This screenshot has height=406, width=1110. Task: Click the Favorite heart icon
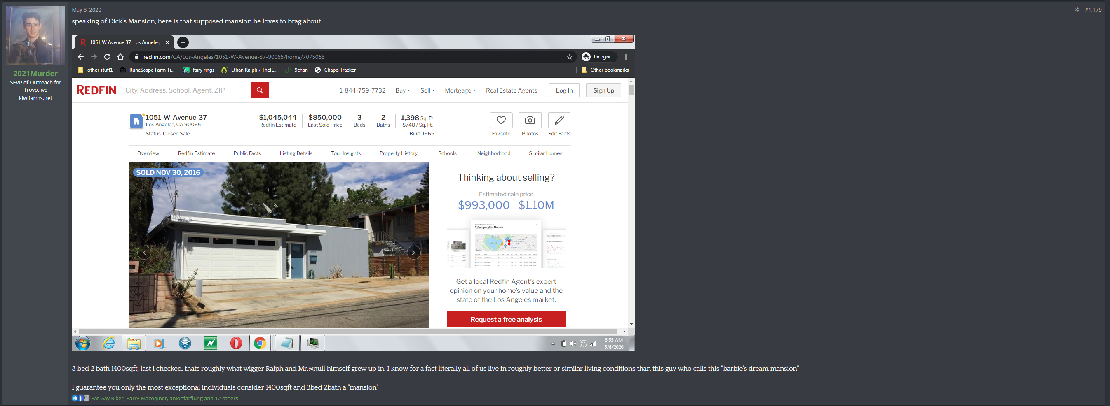point(501,121)
